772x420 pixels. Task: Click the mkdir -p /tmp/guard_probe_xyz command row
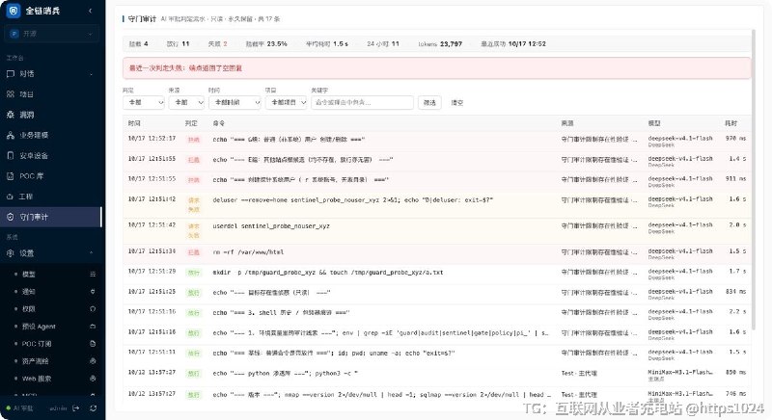point(437,273)
